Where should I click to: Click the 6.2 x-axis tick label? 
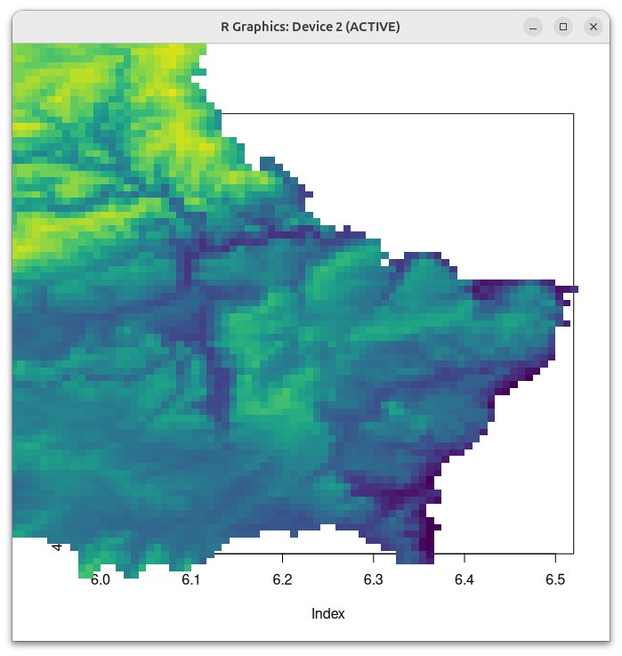tap(282, 579)
